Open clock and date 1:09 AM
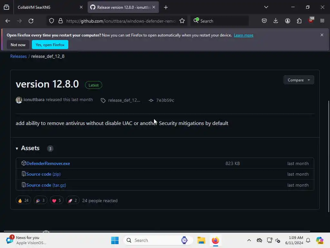 pos(294,240)
